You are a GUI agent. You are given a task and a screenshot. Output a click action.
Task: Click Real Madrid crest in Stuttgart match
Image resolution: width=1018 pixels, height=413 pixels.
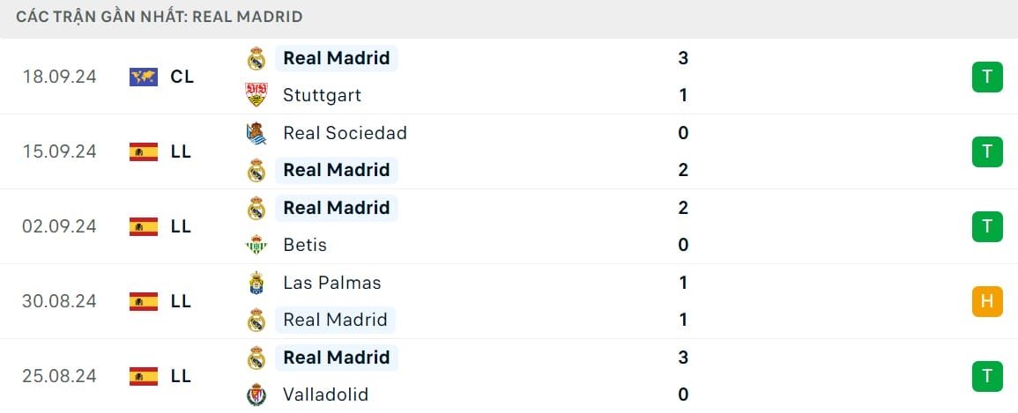point(256,58)
